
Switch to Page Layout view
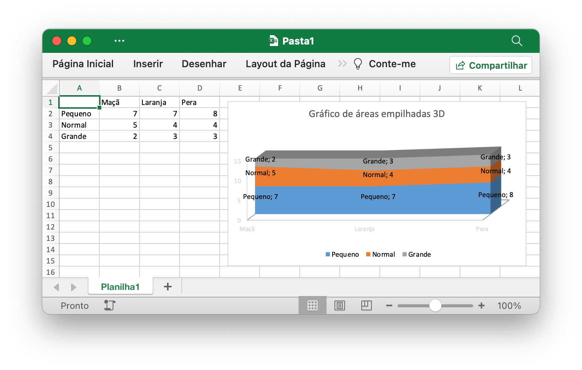click(x=340, y=305)
